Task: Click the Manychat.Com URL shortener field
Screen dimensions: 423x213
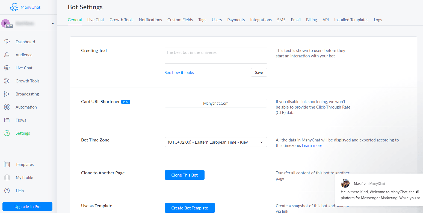Action: click(216, 103)
